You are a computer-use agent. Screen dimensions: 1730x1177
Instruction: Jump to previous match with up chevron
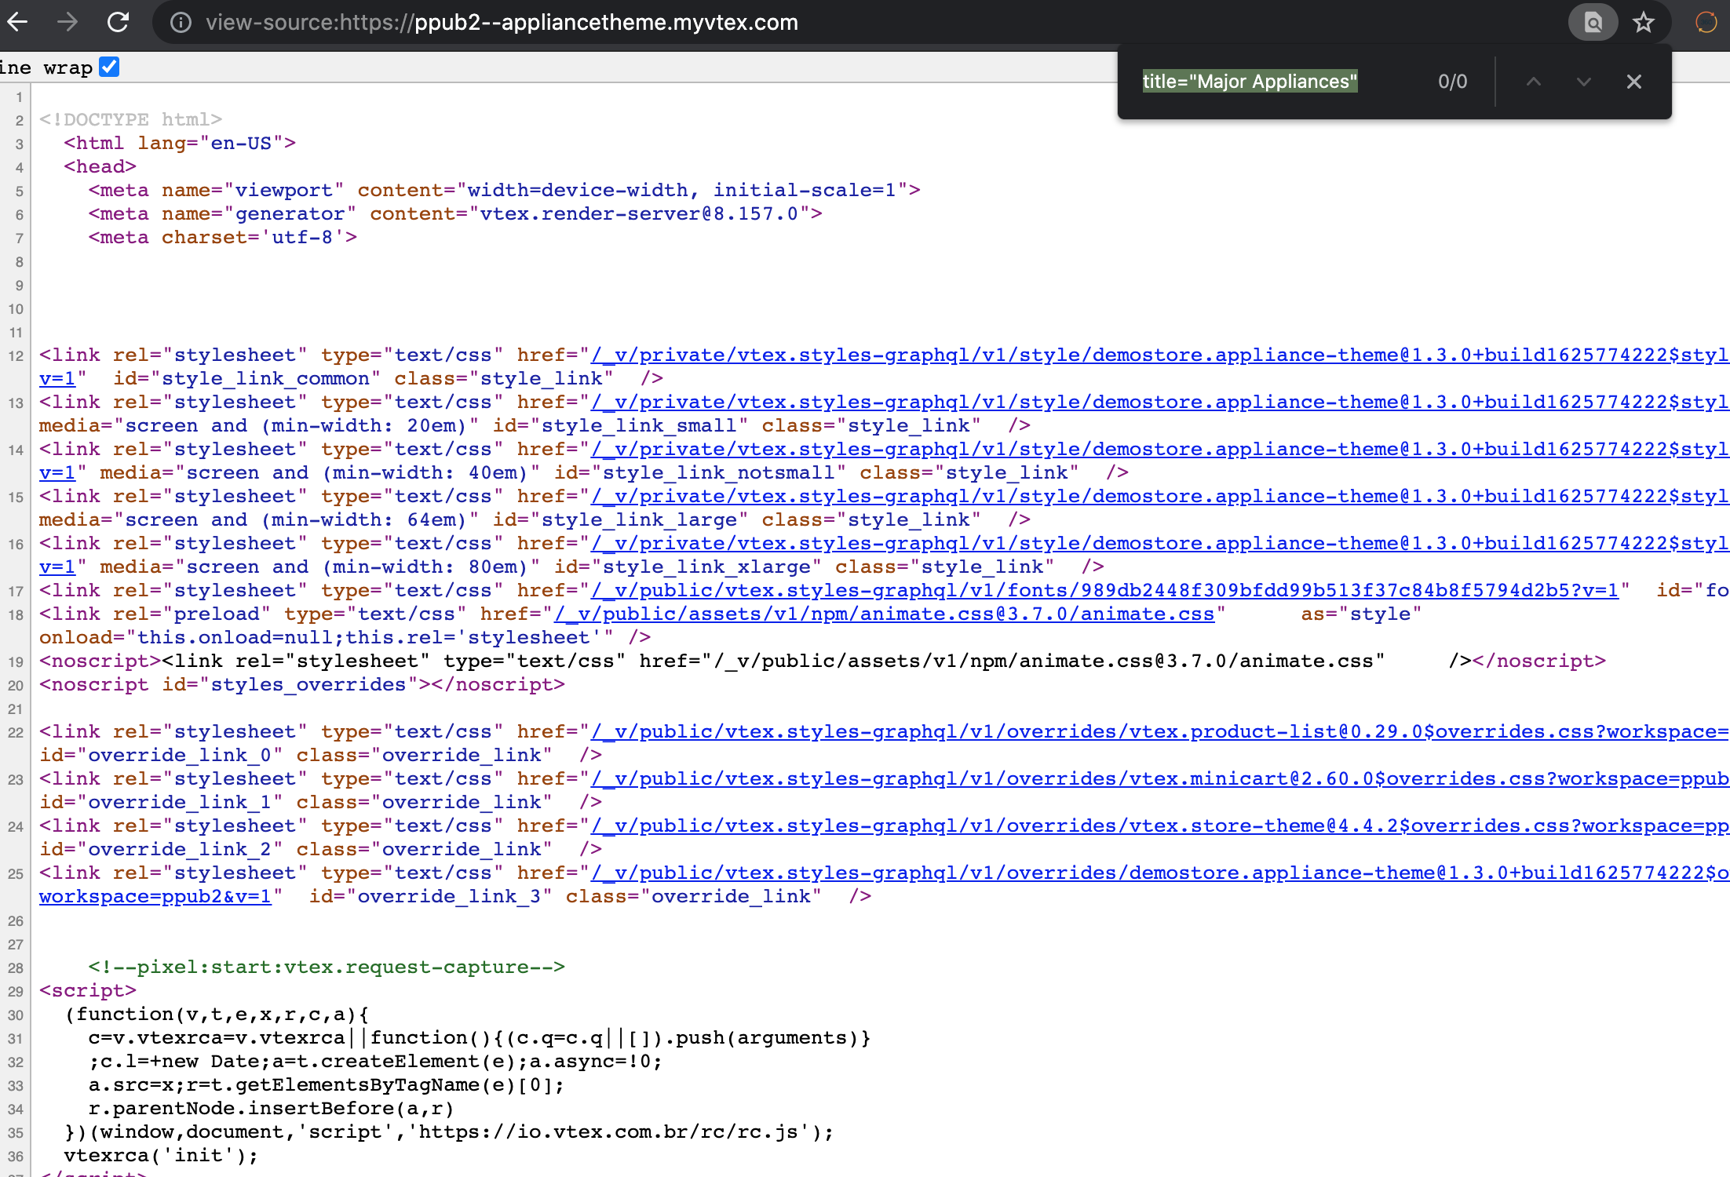tap(1534, 82)
